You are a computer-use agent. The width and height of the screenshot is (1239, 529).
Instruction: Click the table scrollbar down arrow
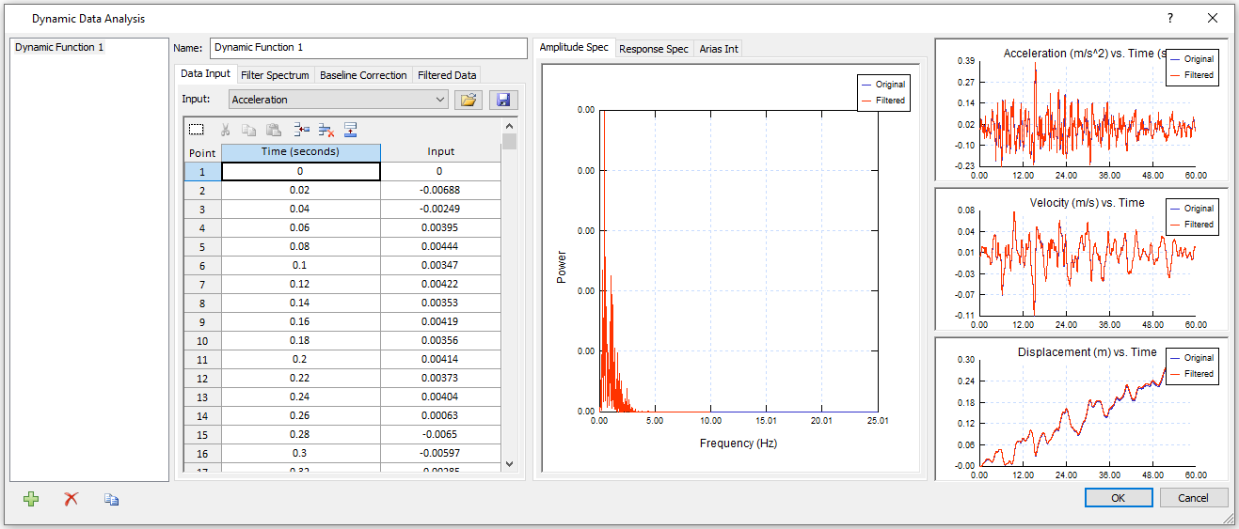(510, 463)
